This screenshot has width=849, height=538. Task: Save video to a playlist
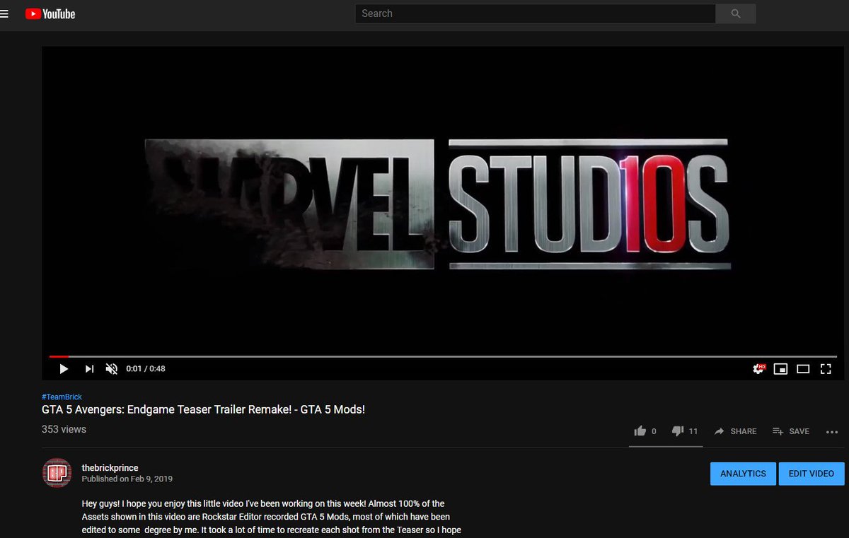pos(791,431)
